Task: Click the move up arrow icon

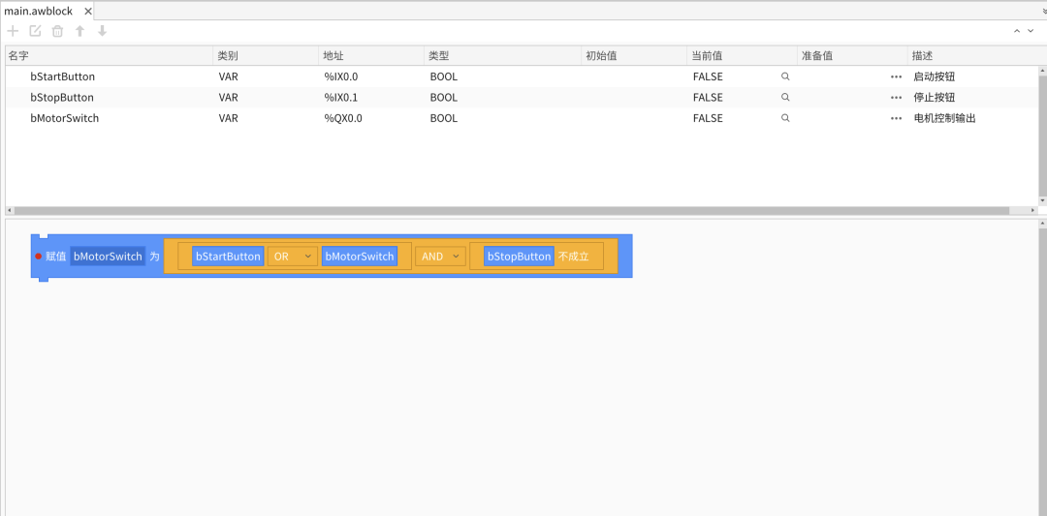Action: [x=80, y=31]
